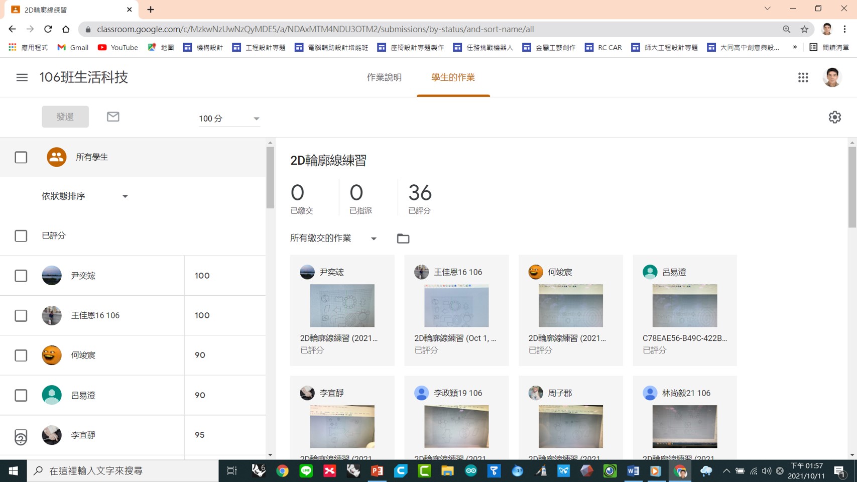Show more bookmarks with the chevron
Image resolution: width=857 pixels, height=482 pixels.
[x=795, y=47]
